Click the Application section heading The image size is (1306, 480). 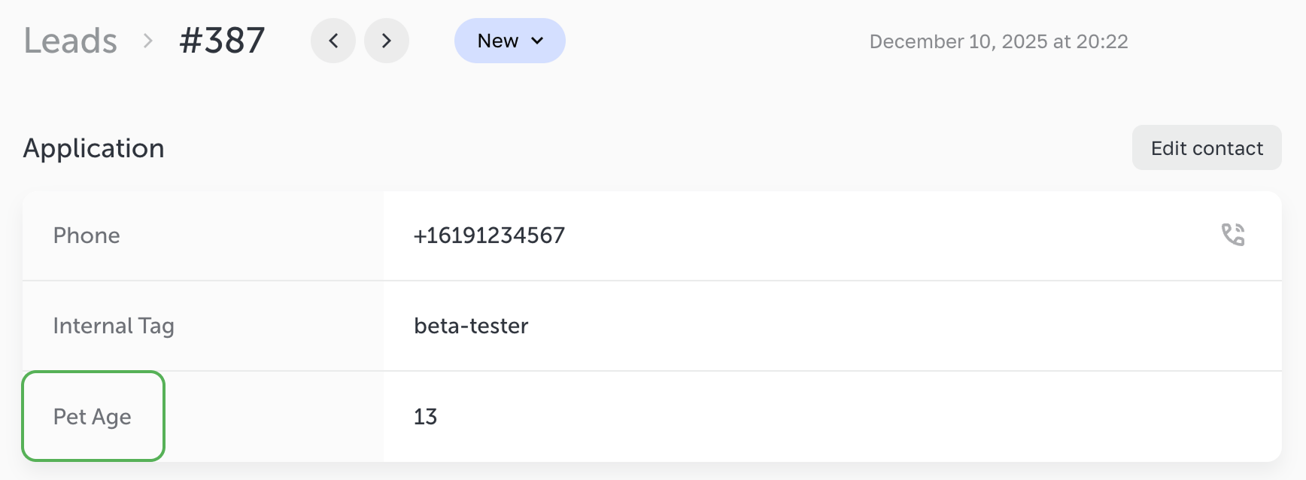point(93,148)
